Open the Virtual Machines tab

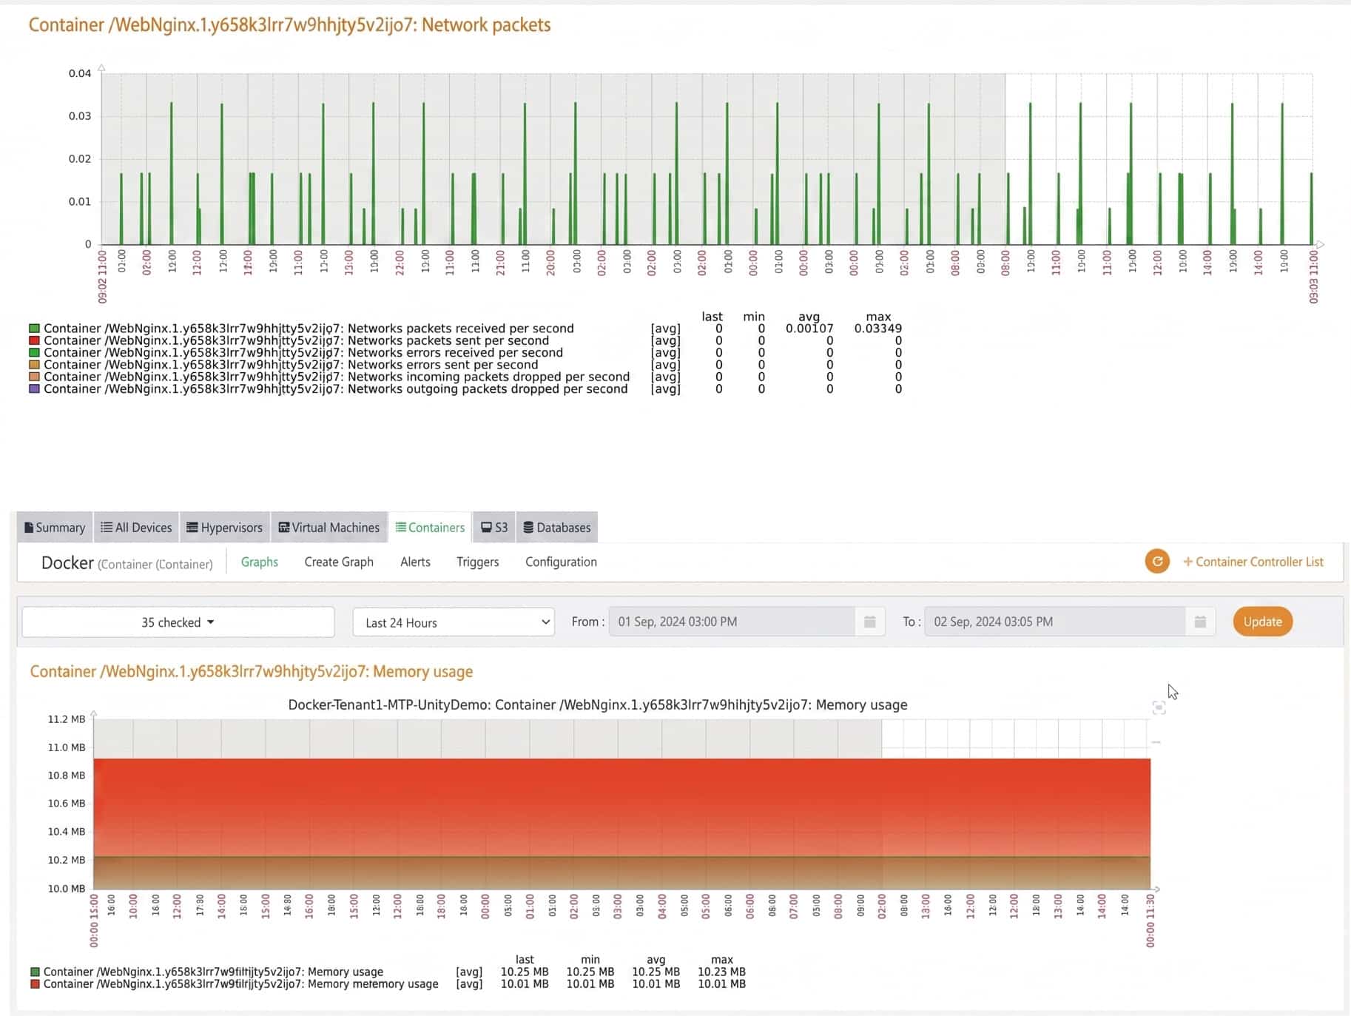(329, 528)
